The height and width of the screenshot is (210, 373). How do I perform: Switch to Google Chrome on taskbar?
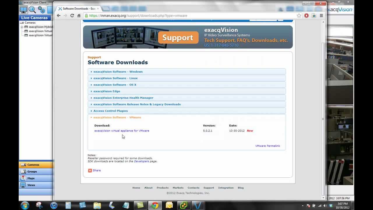point(155,205)
